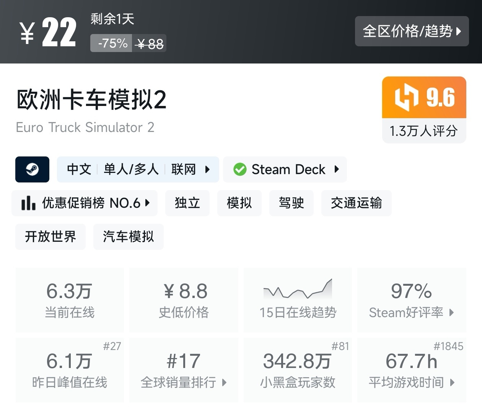
Task: Tap the 驾驶 tag
Action: point(291,203)
